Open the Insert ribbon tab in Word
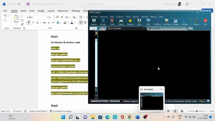The width and height of the screenshot is (215, 121). coord(23,11)
